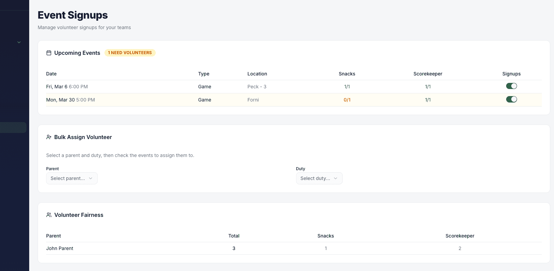Toggle signups for Mon, Mar 30 event
The height and width of the screenshot is (271, 554).
point(511,99)
